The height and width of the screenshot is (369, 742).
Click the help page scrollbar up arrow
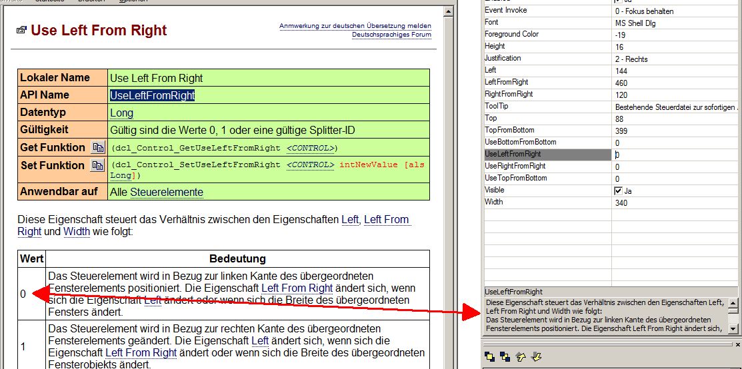coord(449,11)
